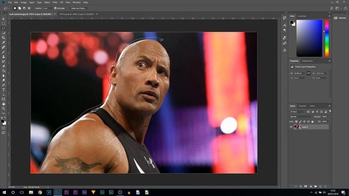Screen dimensions: 349x196
Task: Toggle lock all padlock icon
Action: pos(312,121)
